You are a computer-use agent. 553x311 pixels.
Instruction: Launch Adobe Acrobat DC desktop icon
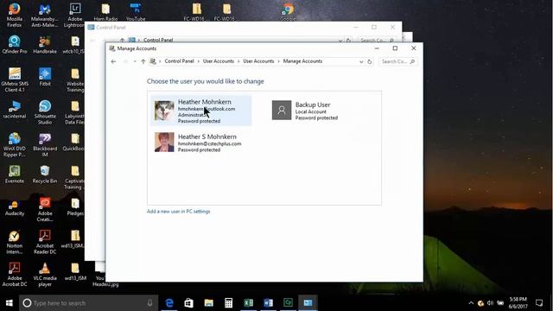[15, 275]
